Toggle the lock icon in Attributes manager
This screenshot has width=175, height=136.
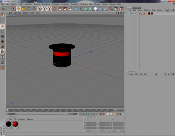pyautogui.click(x=168, y=74)
